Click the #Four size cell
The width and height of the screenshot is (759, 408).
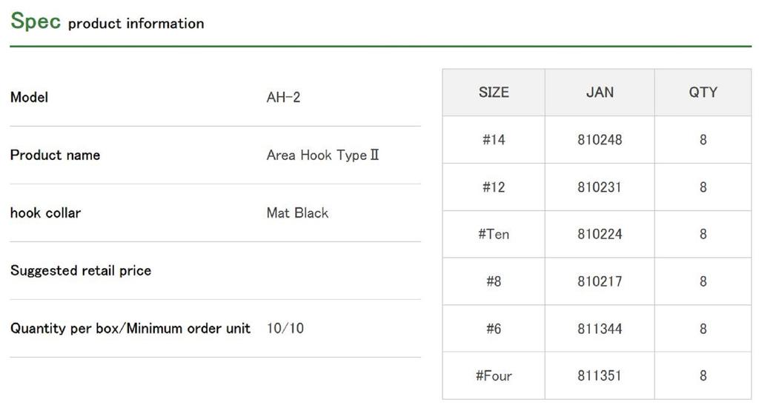point(494,376)
